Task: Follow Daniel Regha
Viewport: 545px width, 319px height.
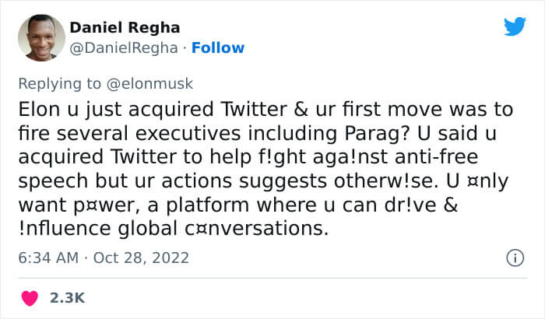Action: [x=218, y=47]
